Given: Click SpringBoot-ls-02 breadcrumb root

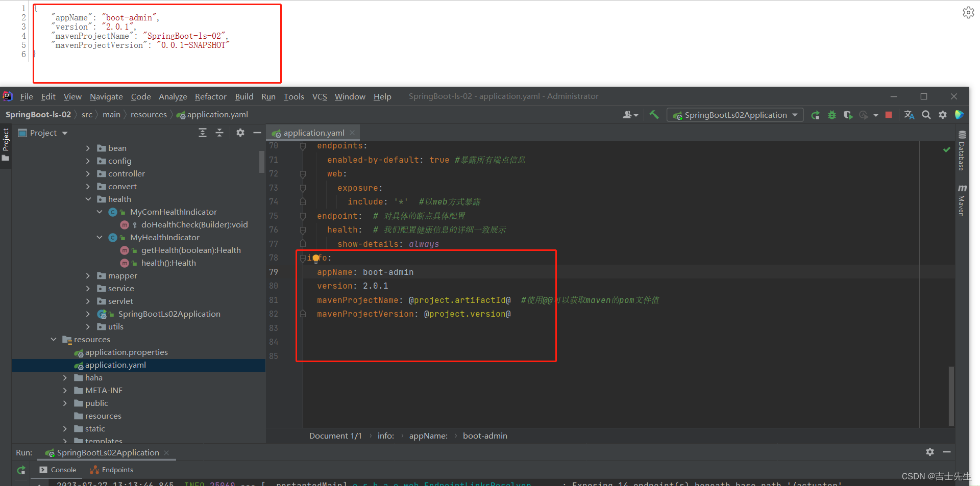Looking at the screenshot, I should coord(38,115).
